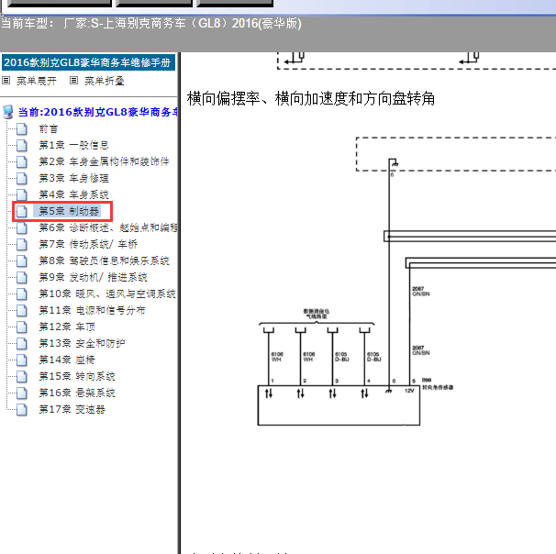The height and width of the screenshot is (554, 556).
Task: Click the page icon beside 第9章
Action: [x=22, y=278]
